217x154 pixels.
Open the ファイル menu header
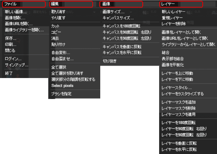point(11,4)
